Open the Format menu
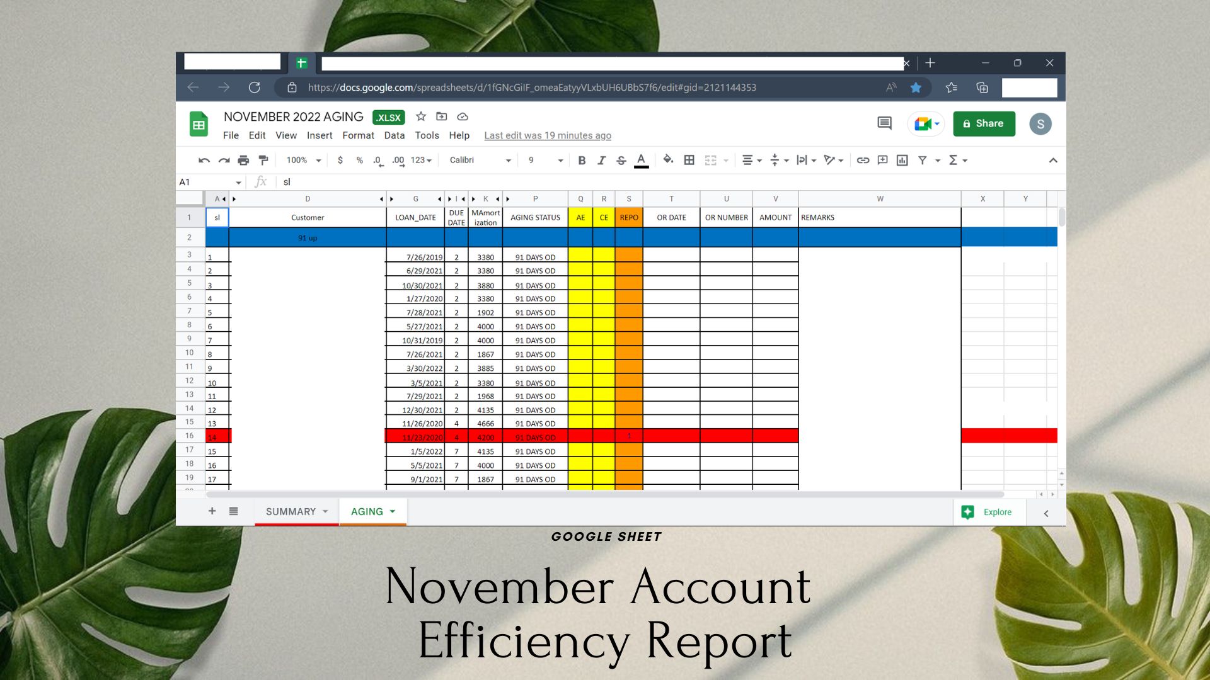1210x680 pixels. click(358, 135)
